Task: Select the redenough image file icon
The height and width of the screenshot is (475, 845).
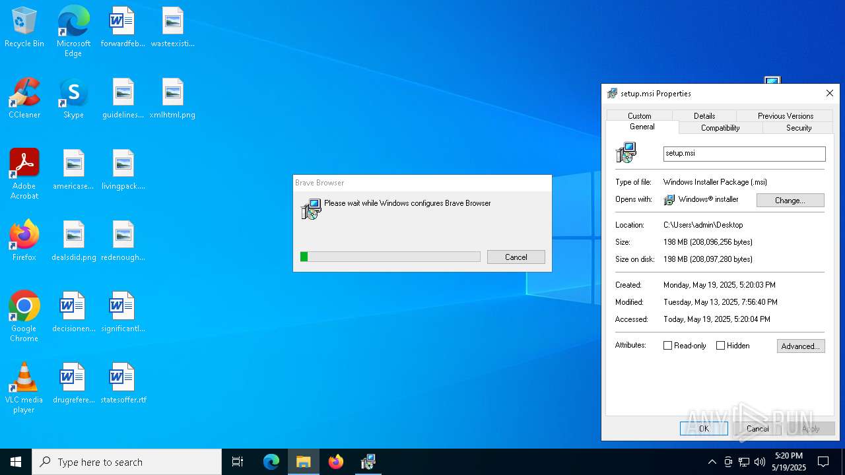Action: 123,241
